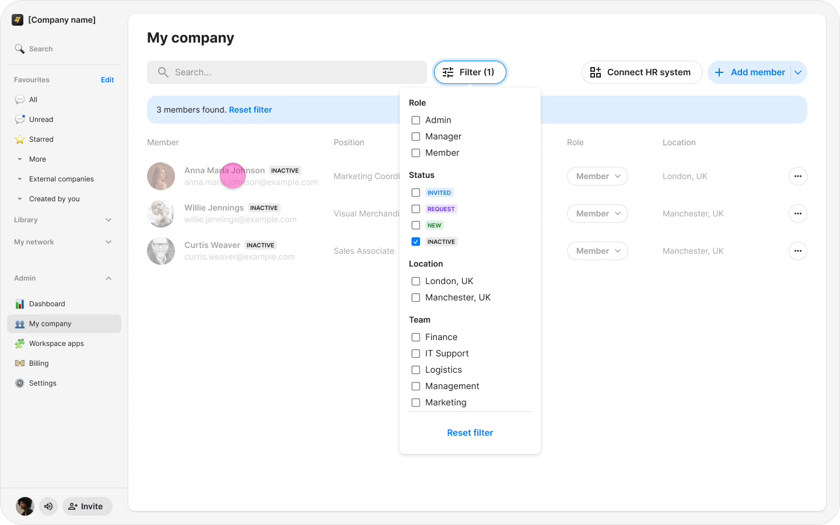Check the Member role filter
Viewport: 840px width, 525px height.
(x=416, y=153)
